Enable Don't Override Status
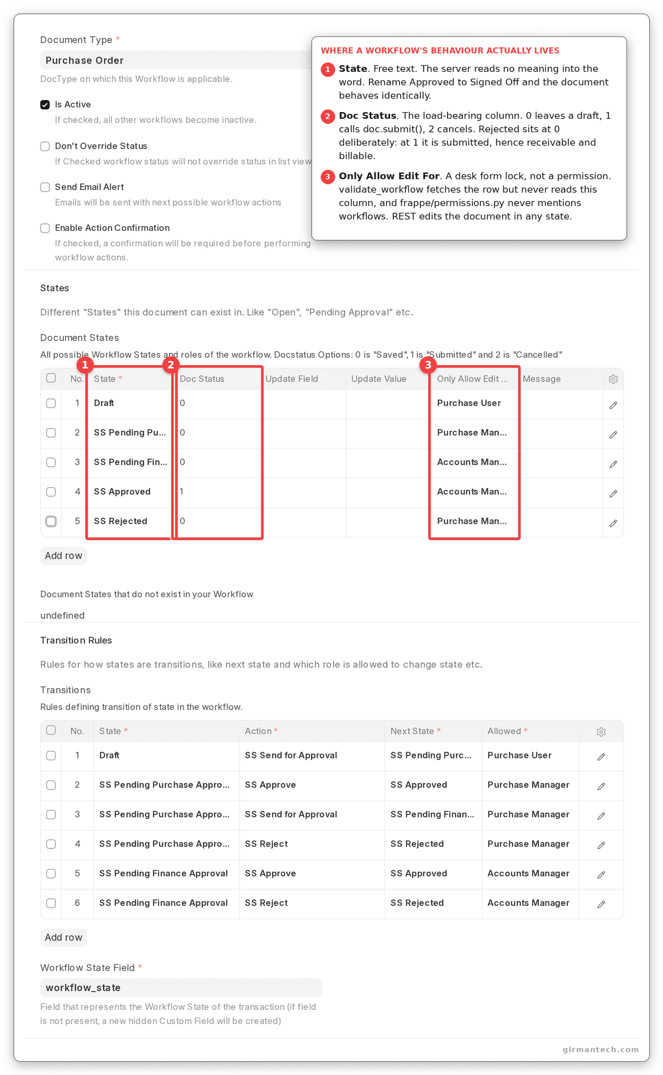Screen dimensions: 663x1075 (45, 146)
